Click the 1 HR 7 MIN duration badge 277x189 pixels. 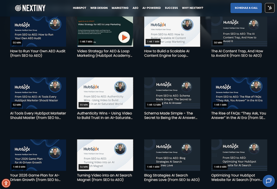tap(86, 42)
